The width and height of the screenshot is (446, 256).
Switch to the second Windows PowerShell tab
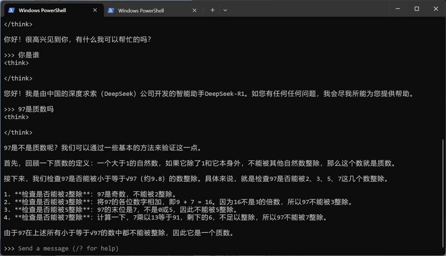click(153, 10)
